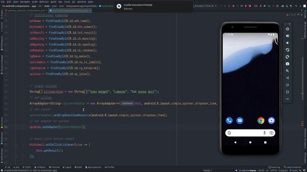The width and height of the screenshot is (307, 172).
Task: Open Camera app on emulator home screen
Action: 272,120
